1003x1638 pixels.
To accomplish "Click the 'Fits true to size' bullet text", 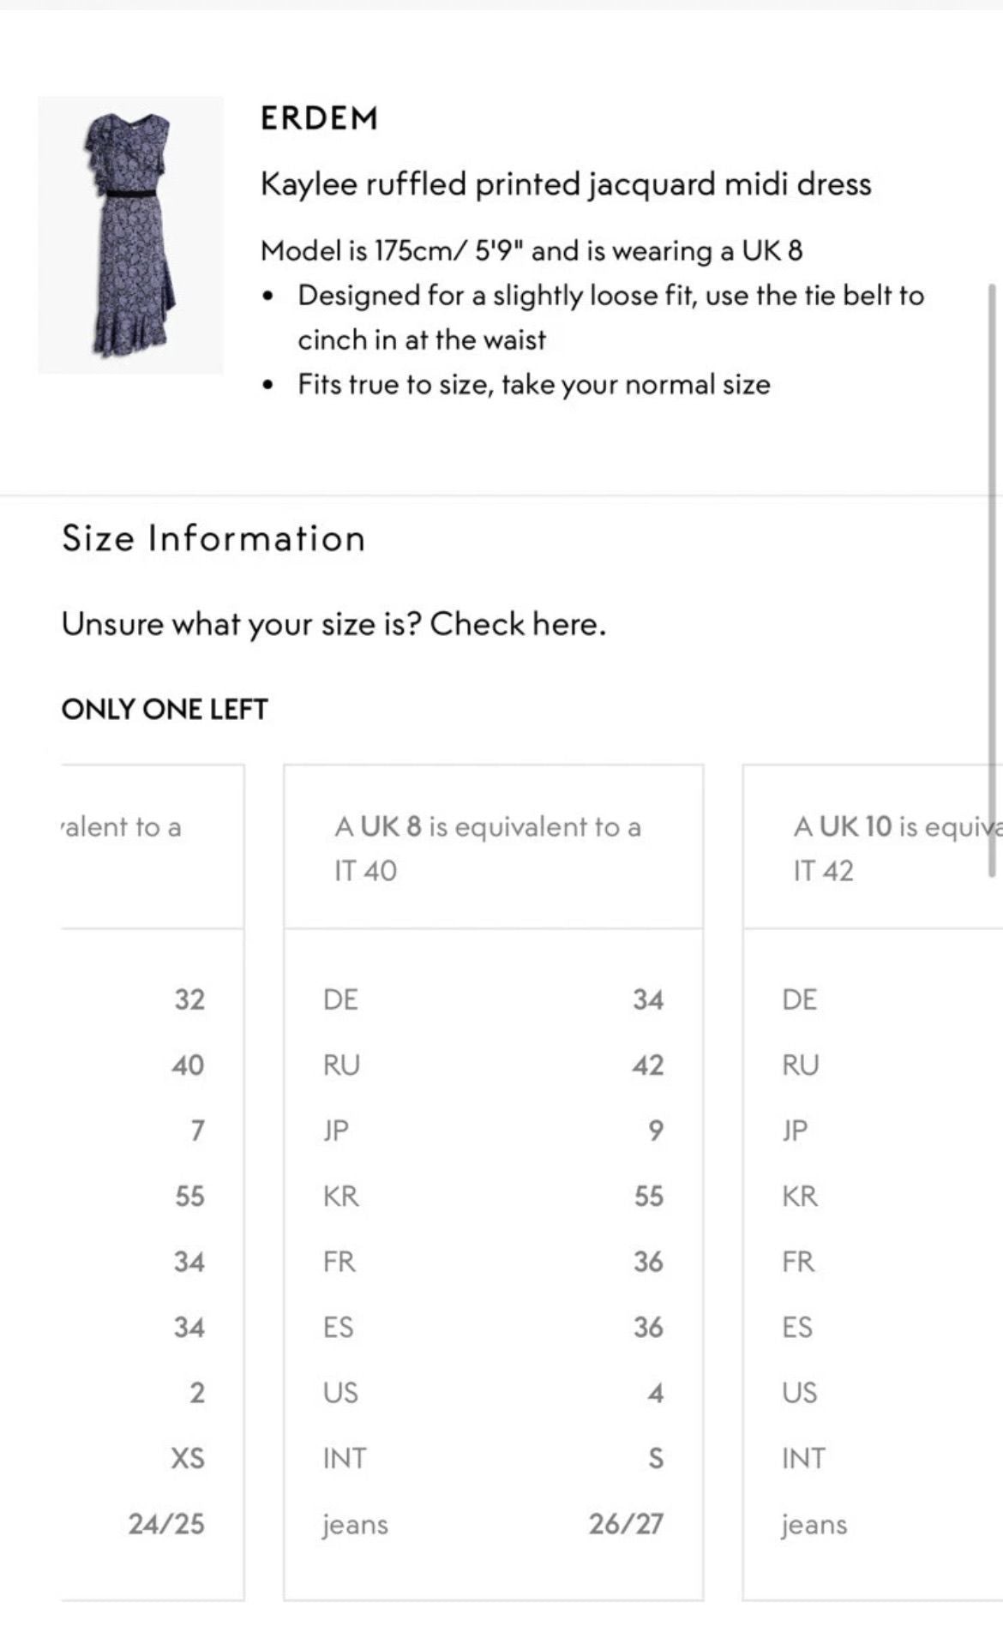I will tap(533, 385).
